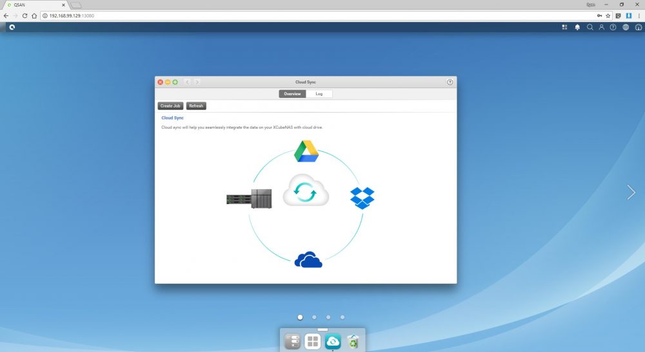Click the Dropbox logo

point(362,198)
